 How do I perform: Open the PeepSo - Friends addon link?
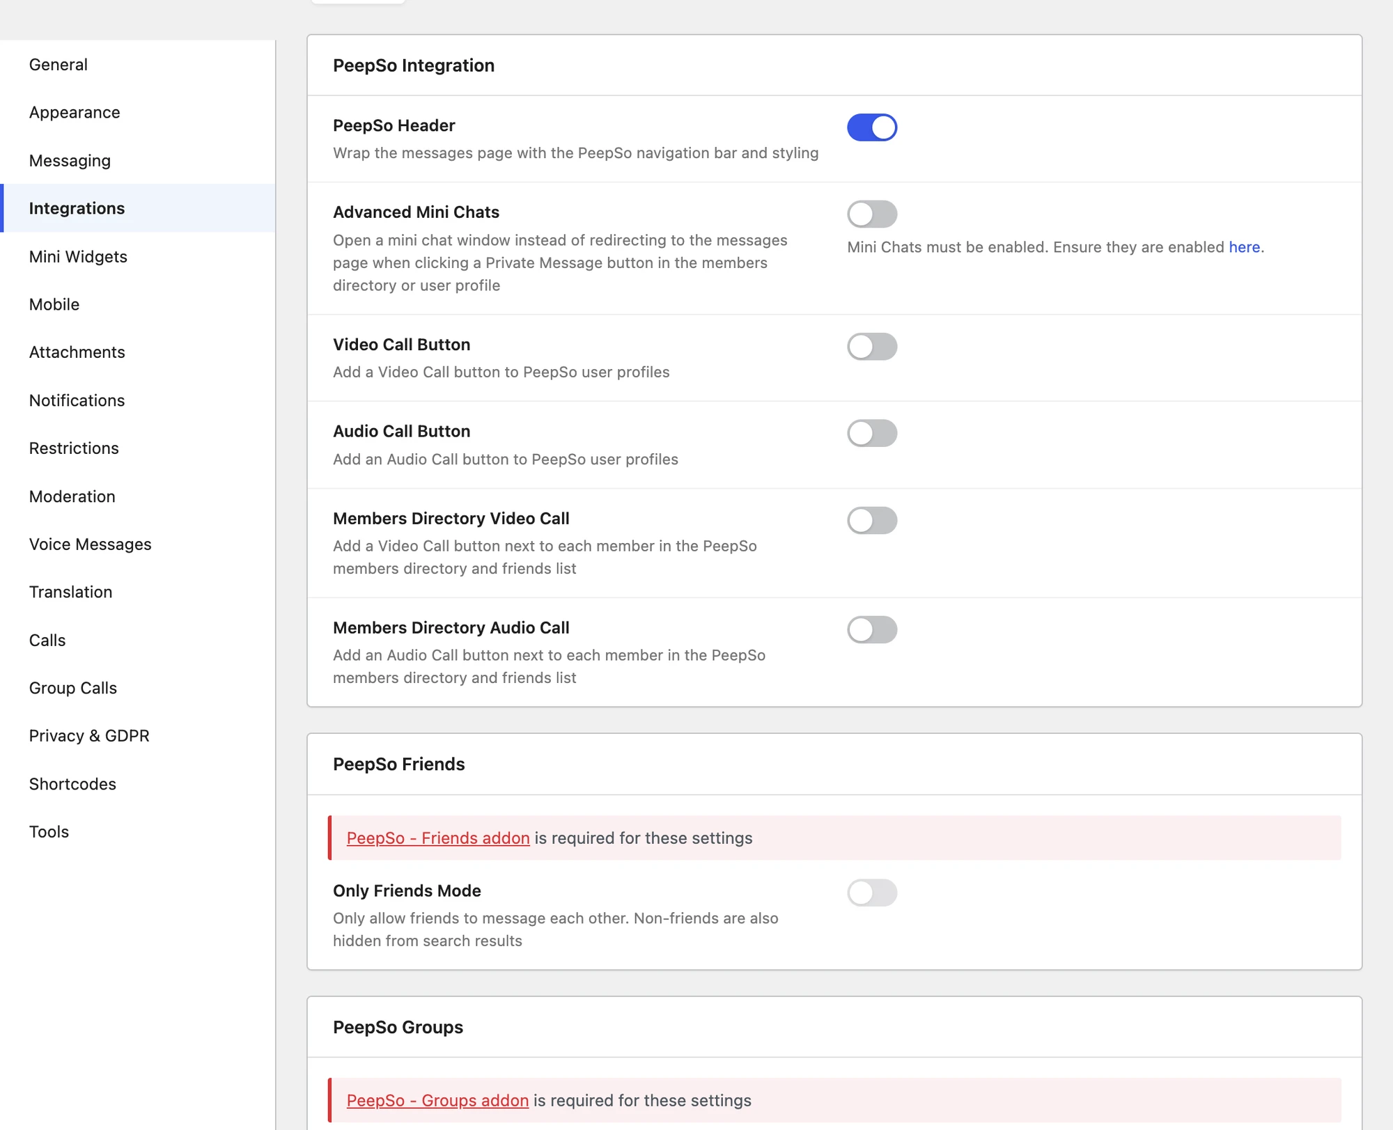(438, 838)
